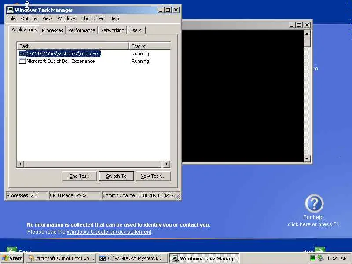Click Running status of cmd.exe
Screen dimensions: 352x264
[x=140, y=54]
